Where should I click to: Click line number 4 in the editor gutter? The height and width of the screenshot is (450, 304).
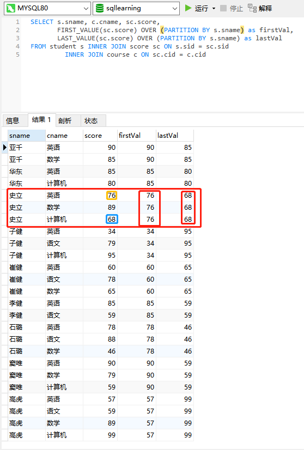point(18,46)
